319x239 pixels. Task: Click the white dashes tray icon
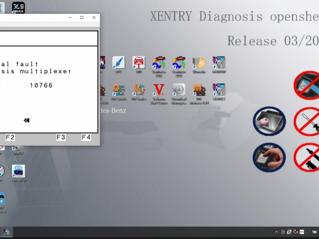tap(302, 231)
